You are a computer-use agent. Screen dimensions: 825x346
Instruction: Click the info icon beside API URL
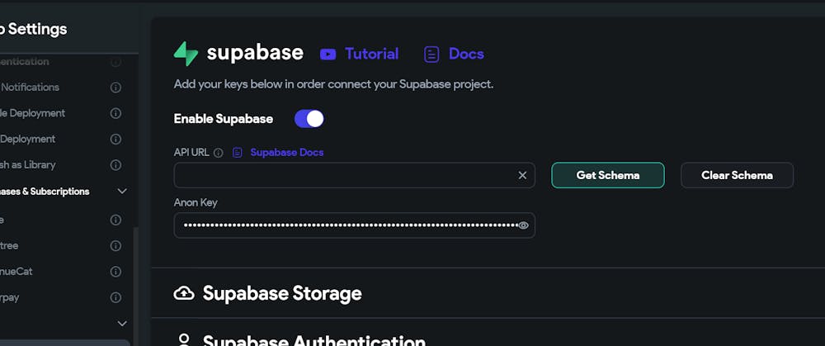pyautogui.click(x=219, y=153)
